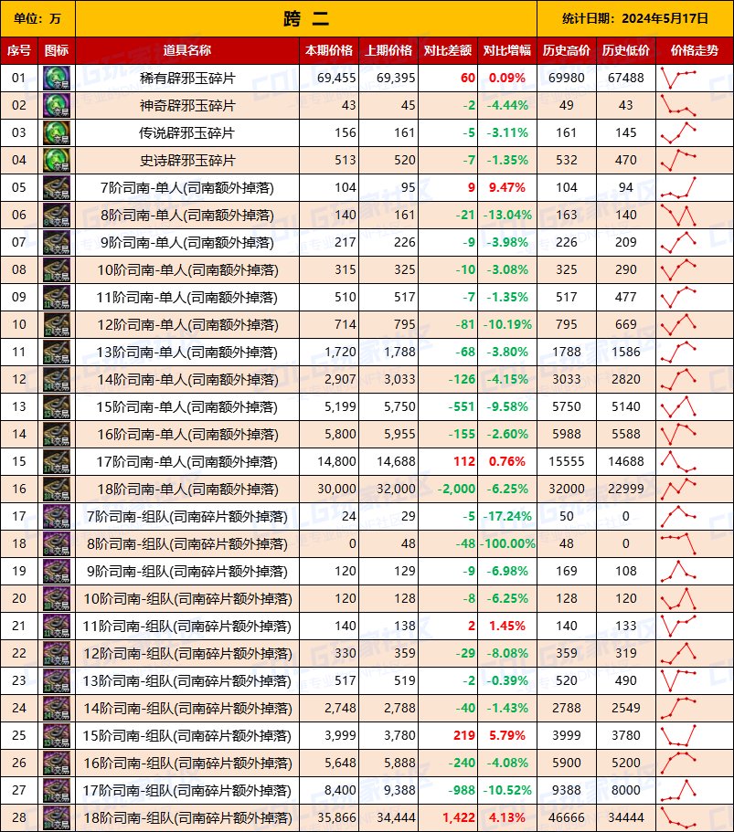Click the 13阶司南-单人 item icon
Screen dimensions: 734x832
point(57,352)
